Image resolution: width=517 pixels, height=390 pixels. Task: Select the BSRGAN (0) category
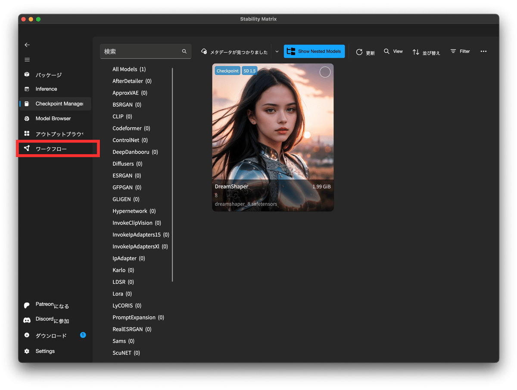127,105
